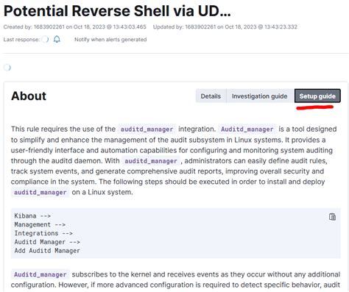Copy the code block via clipboard icon
The height and width of the screenshot is (292, 349).
[332, 217]
